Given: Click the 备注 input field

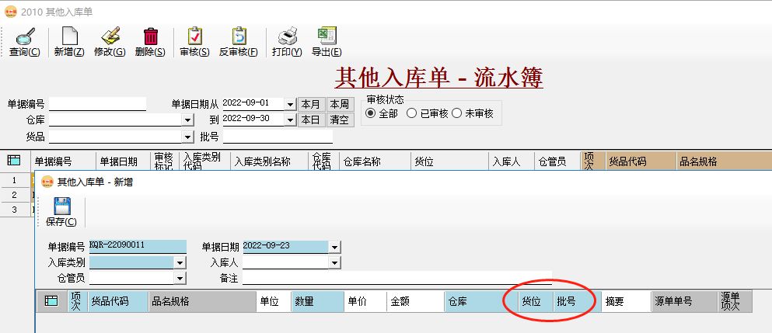Looking at the screenshot, I should pyautogui.click(x=396, y=278).
